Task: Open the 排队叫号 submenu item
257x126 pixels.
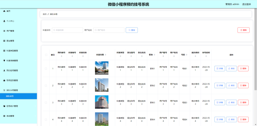Action: point(18,96)
